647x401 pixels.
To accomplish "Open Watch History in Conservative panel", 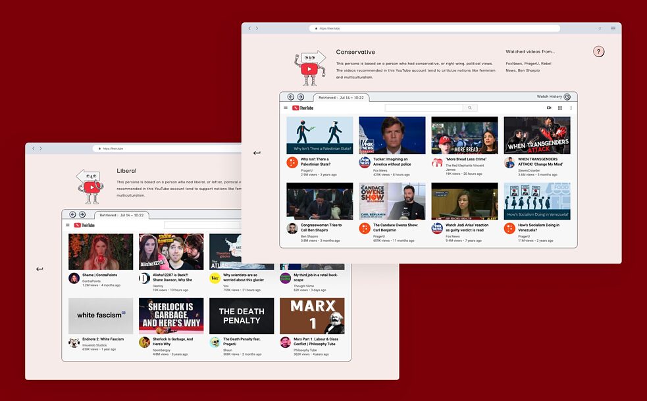I will [554, 97].
